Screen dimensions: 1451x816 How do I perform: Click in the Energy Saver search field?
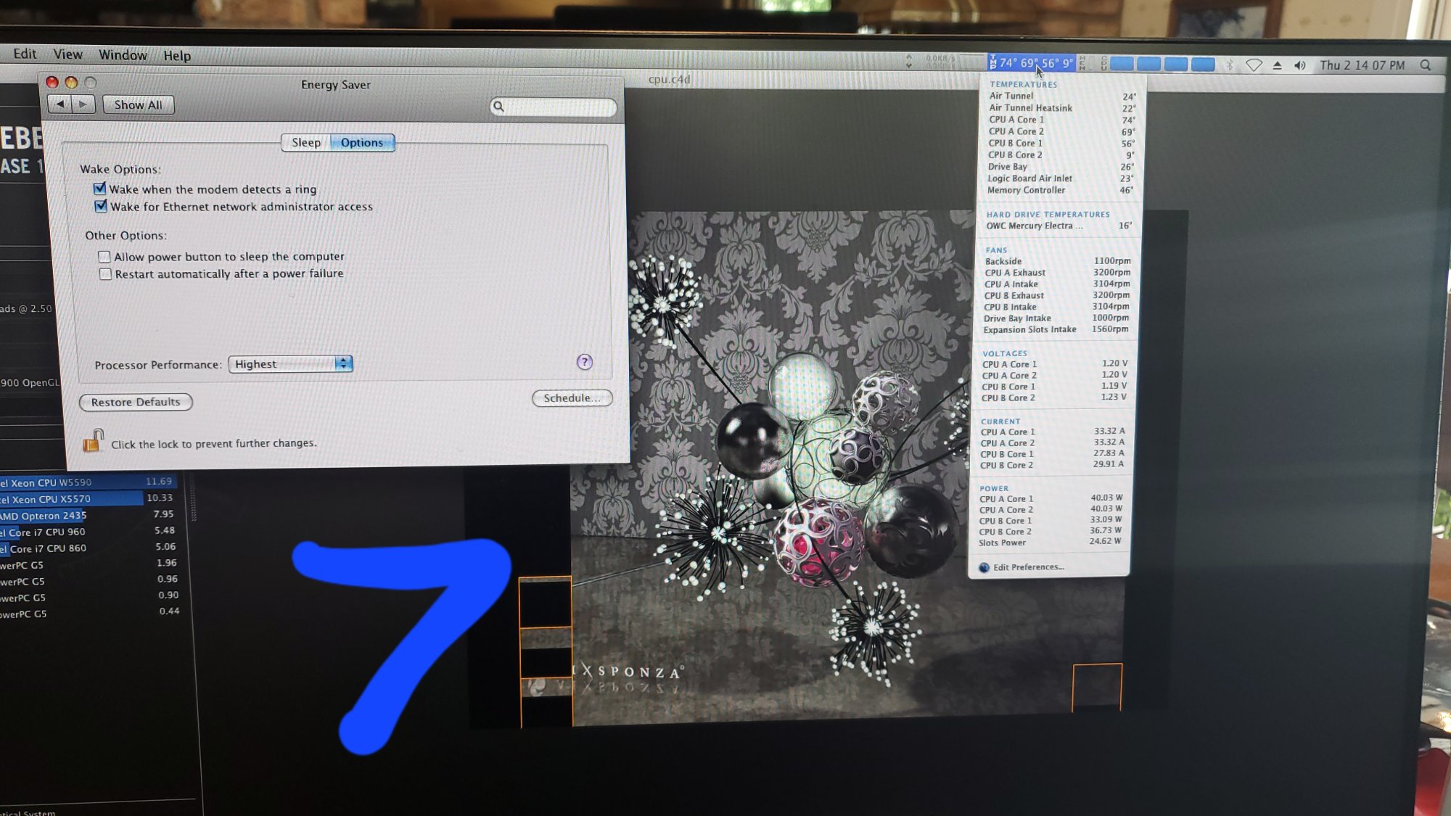(559, 107)
